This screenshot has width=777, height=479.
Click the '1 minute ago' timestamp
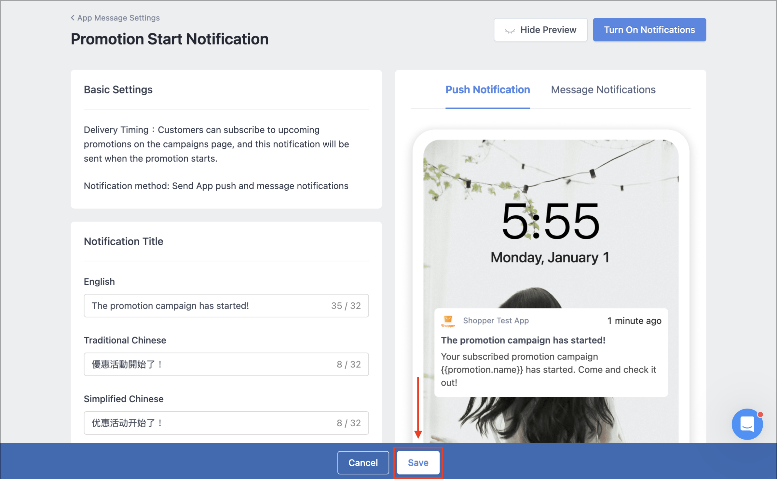click(x=634, y=321)
